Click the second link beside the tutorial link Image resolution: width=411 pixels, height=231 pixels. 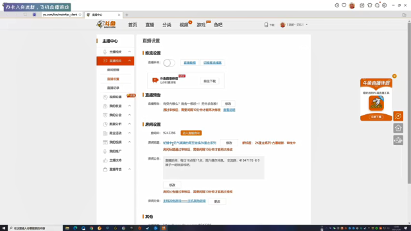coord(213,63)
